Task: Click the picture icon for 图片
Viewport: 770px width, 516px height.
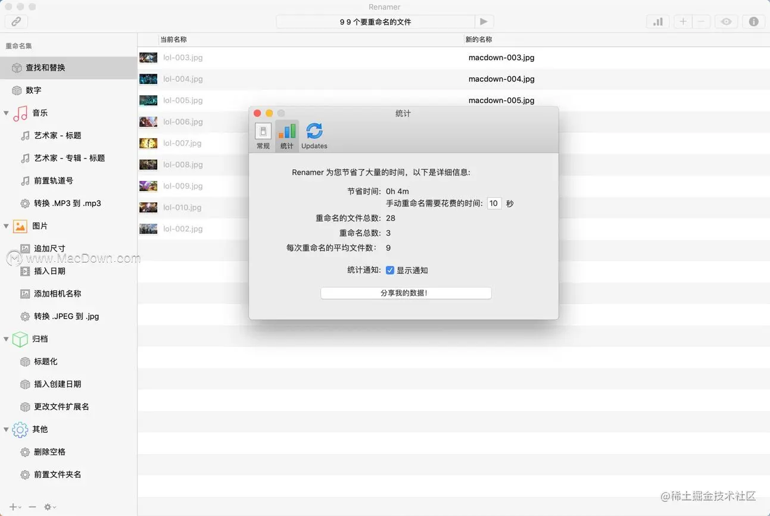Action: [20, 226]
